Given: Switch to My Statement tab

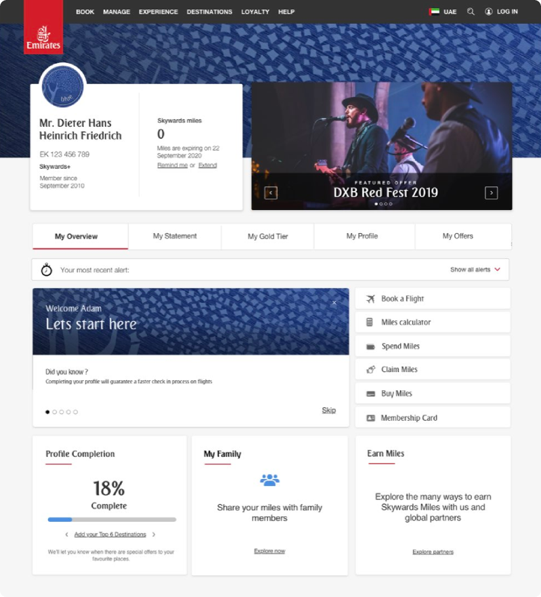Looking at the screenshot, I should (175, 236).
